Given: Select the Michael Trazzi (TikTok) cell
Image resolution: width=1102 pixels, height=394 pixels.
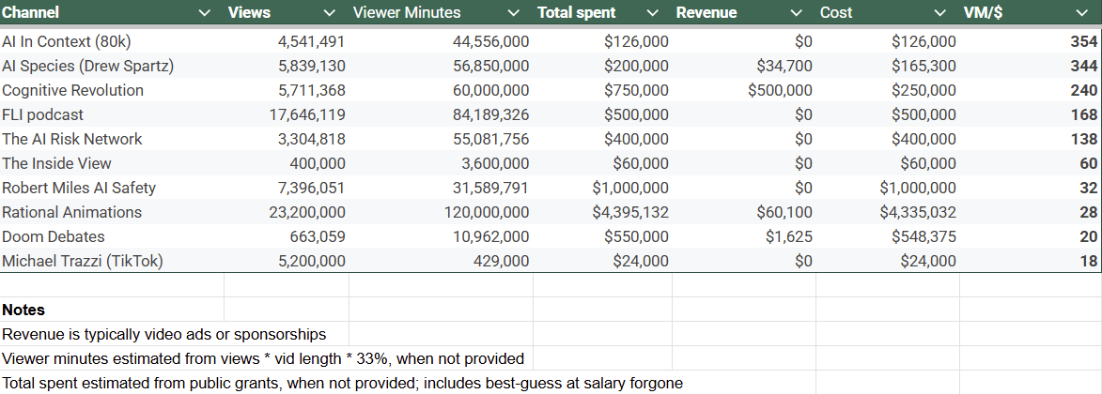Looking at the screenshot, I should point(83,261).
